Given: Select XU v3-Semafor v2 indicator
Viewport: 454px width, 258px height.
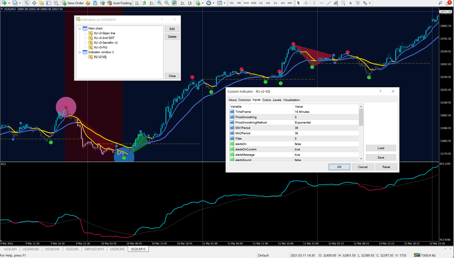Looking at the screenshot, I should click(106, 43).
